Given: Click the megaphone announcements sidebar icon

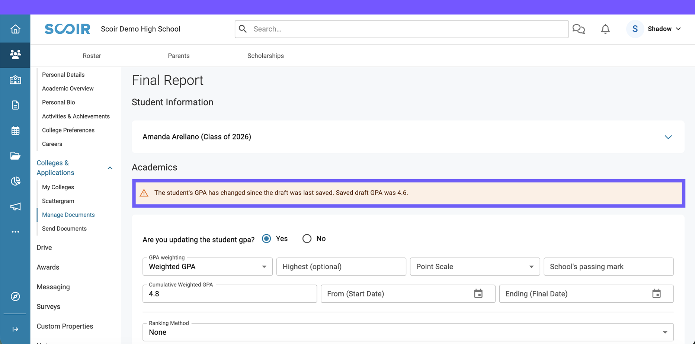Looking at the screenshot, I should tap(15, 206).
